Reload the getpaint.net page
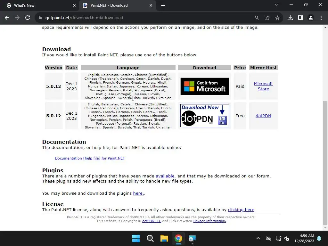 [x=28, y=18]
